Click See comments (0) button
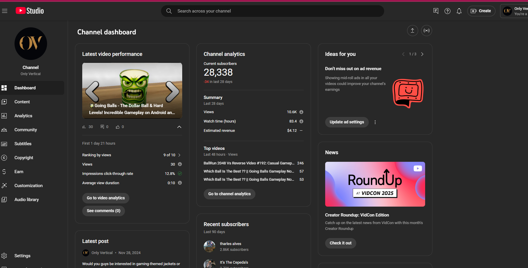The height and width of the screenshot is (268, 528). click(x=103, y=211)
